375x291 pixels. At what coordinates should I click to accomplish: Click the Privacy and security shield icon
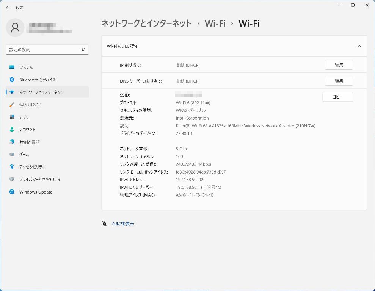pos(12,180)
